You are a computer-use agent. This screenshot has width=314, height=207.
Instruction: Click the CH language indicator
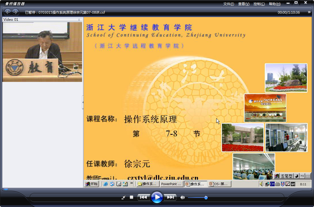click(x=272, y=184)
